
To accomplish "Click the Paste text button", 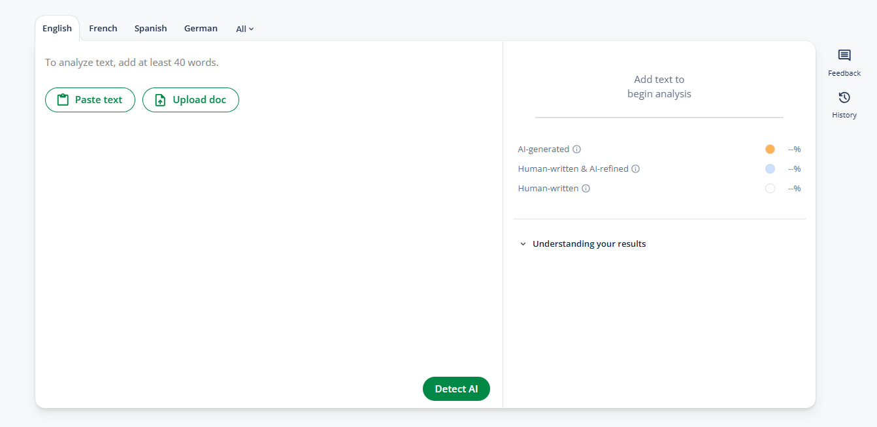I will pos(90,99).
